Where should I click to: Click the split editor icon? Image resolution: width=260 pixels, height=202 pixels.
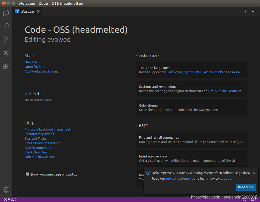coord(246,11)
